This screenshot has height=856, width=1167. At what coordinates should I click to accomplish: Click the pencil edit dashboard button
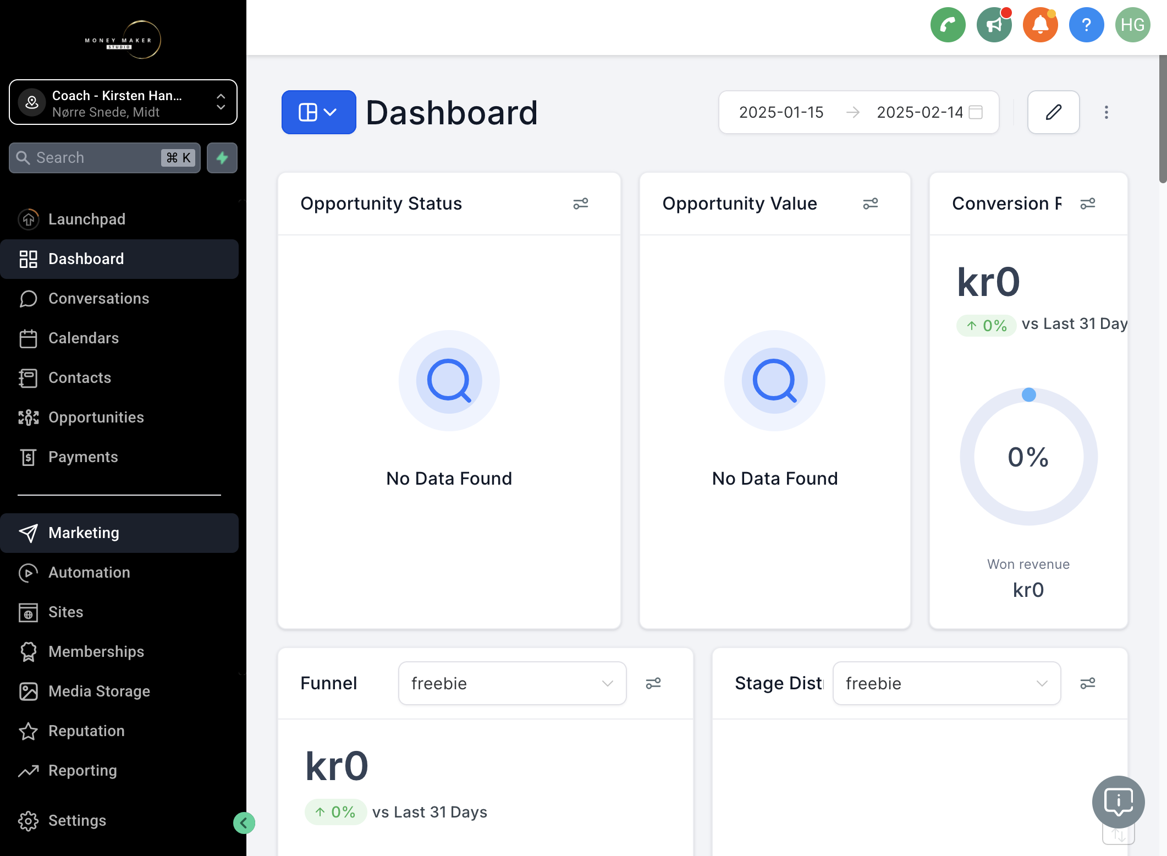click(1053, 112)
